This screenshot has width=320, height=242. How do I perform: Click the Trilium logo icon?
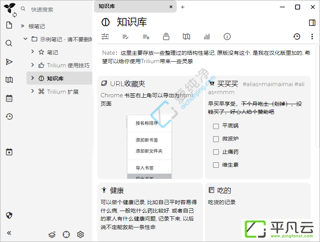9,8
